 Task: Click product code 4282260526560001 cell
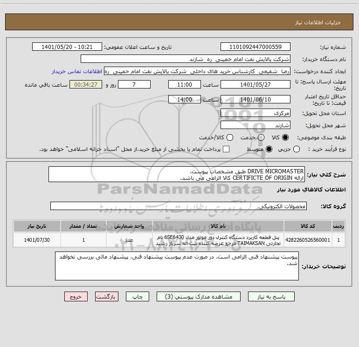[x=308, y=240]
